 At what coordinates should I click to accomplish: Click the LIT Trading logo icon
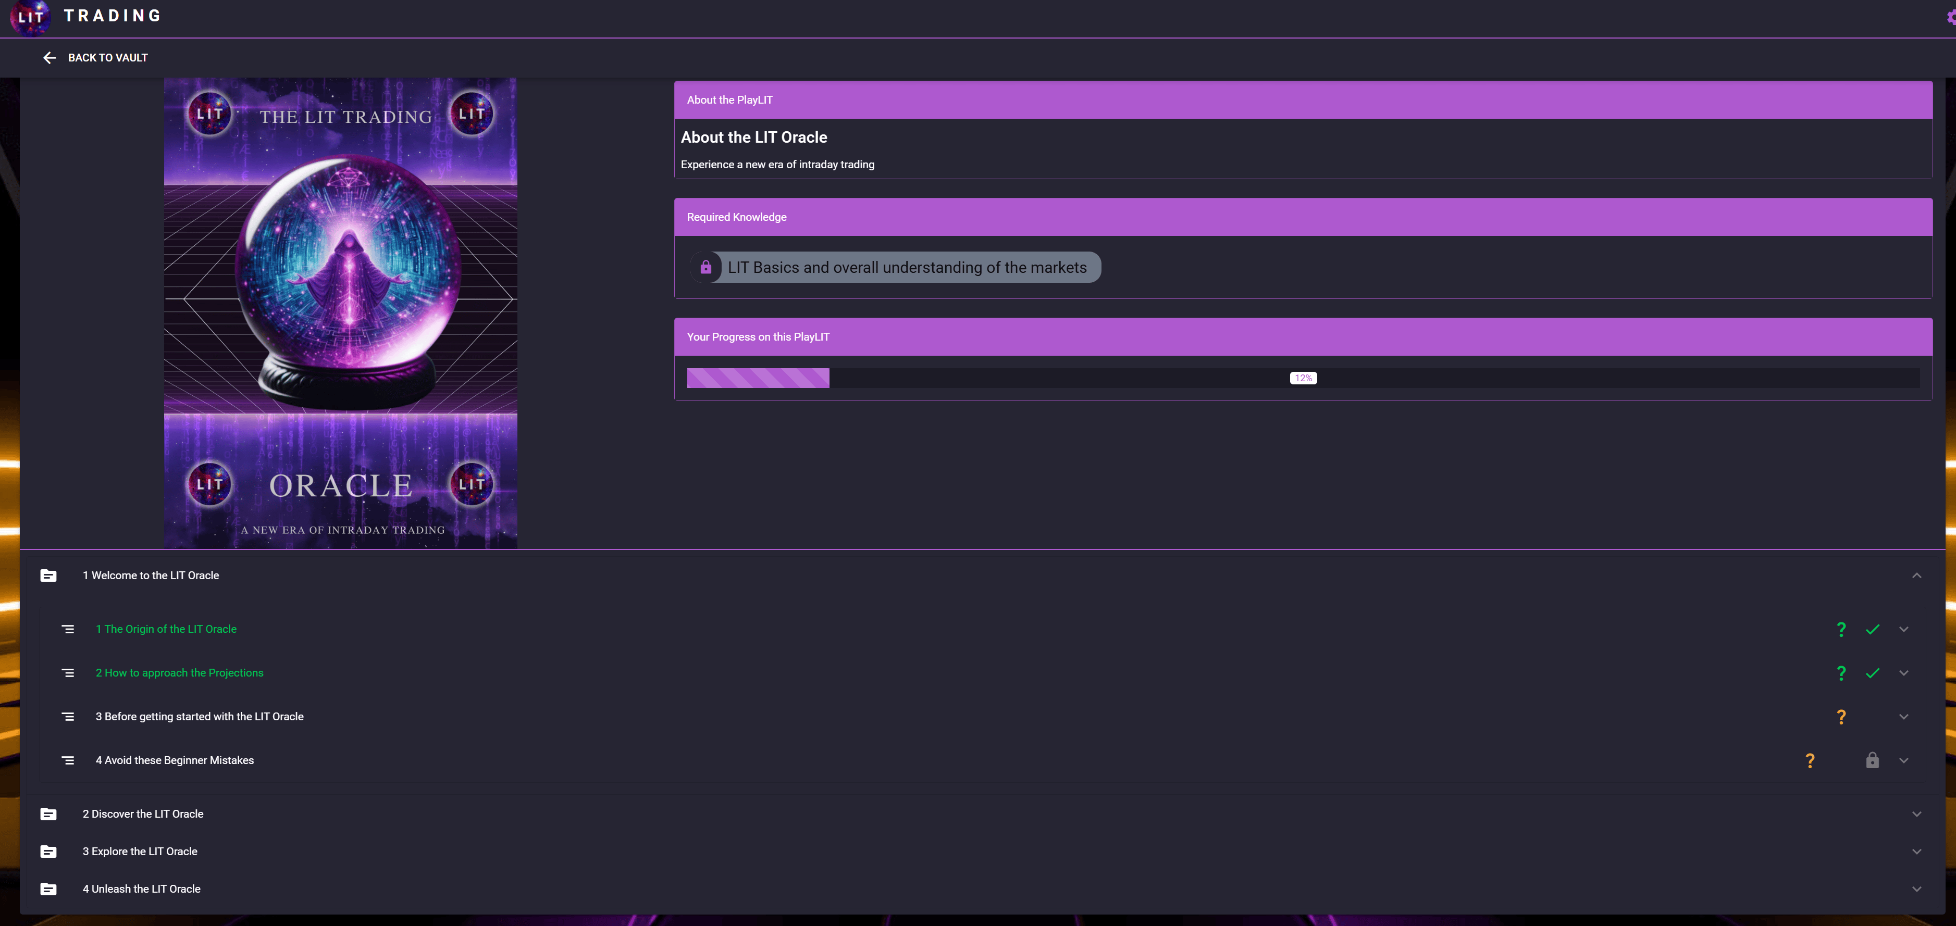[x=30, y=17]
